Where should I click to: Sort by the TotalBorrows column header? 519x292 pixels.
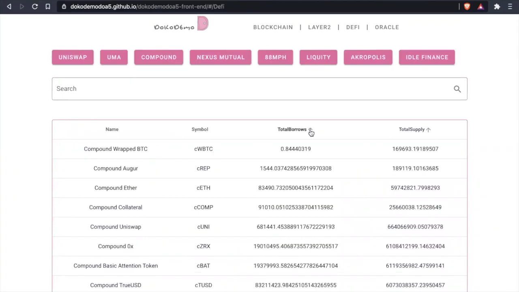point(292,129)
